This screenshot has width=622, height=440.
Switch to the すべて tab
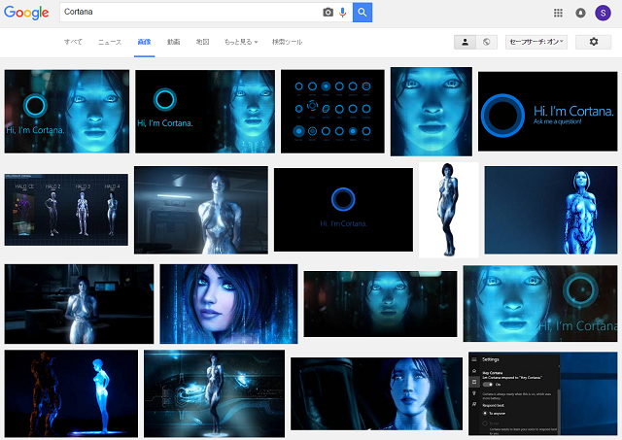tap(73, 42)
